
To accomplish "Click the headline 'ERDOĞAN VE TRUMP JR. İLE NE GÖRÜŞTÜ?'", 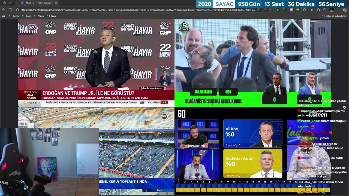I will [88, 93].
